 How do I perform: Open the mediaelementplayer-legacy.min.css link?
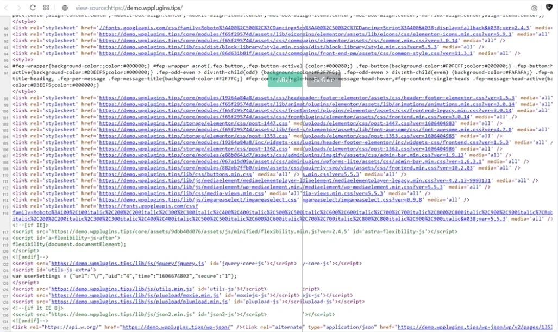point(294,181)
